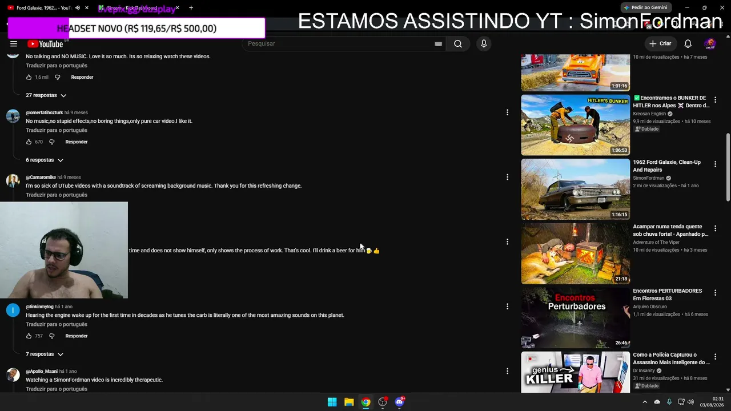Click the magnifier search button
This screenshot has height=411, width=731.
click(x=458, y=44)
